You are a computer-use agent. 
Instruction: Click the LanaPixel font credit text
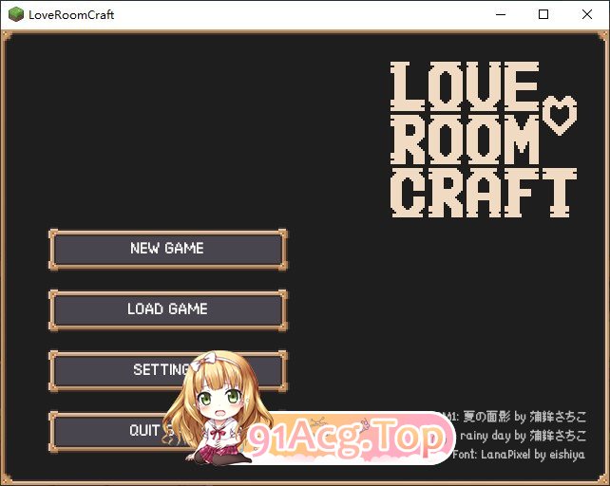pos(520,455)
